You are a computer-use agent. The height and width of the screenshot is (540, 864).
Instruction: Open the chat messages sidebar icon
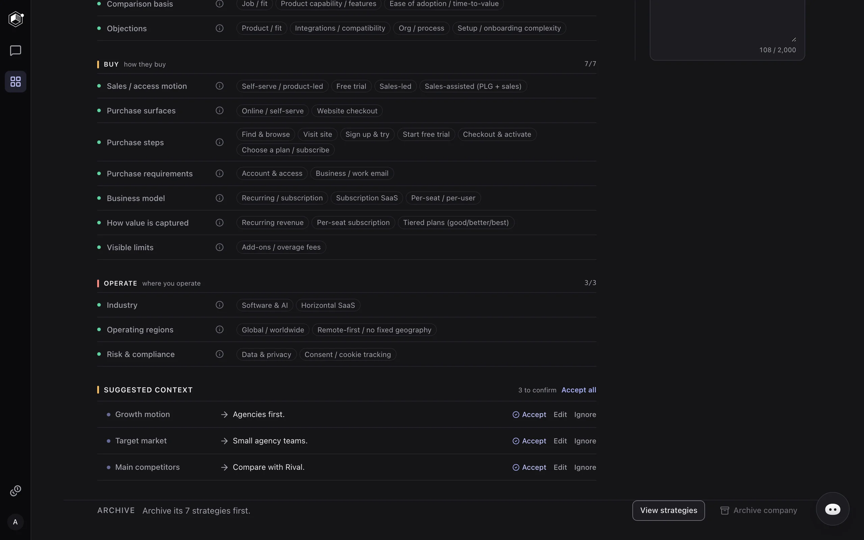pyautogui.click(x=15, y=50)
